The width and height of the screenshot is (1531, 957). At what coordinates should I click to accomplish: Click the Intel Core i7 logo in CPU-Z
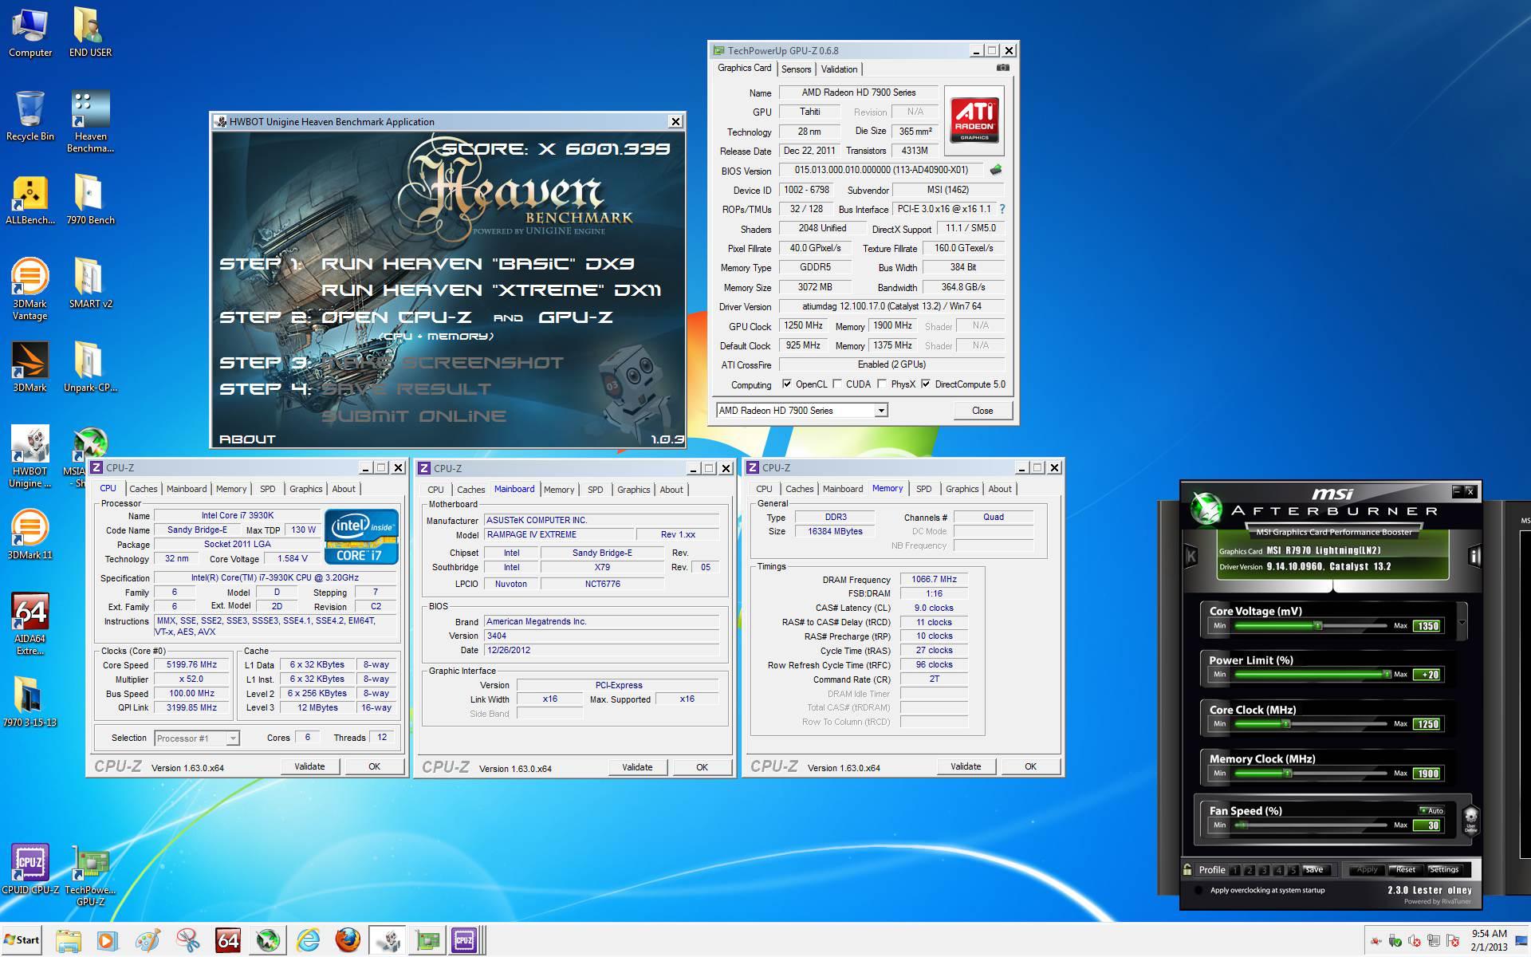(361, 537)
